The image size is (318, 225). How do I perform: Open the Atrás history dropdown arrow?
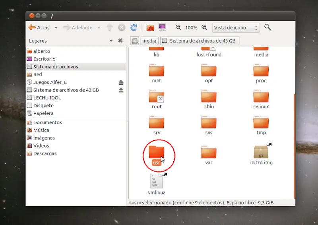pyautogui.click(x=56, y=28)
